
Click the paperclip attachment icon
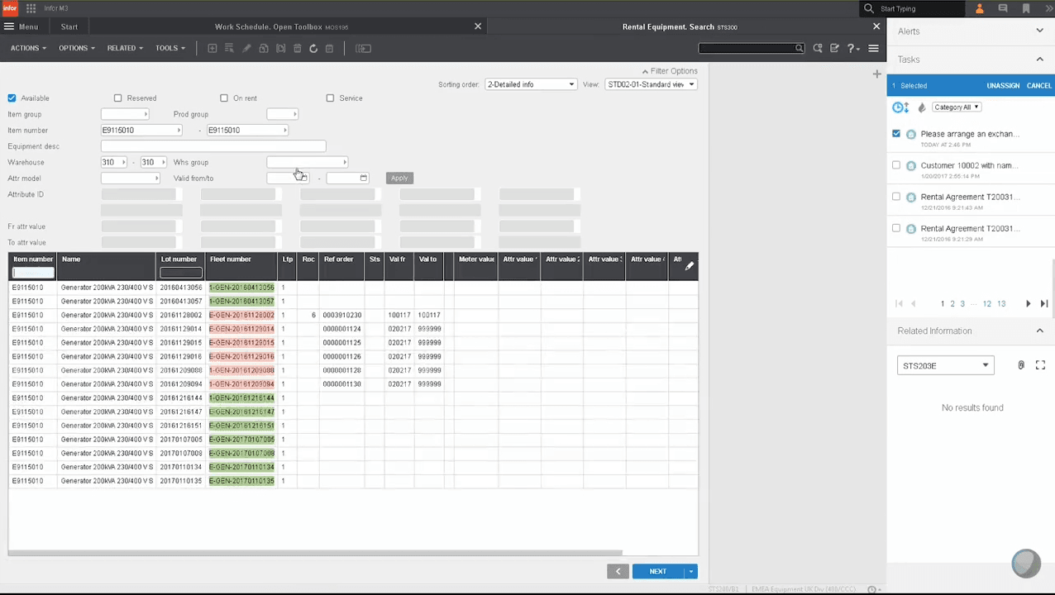click(1021, 365)
